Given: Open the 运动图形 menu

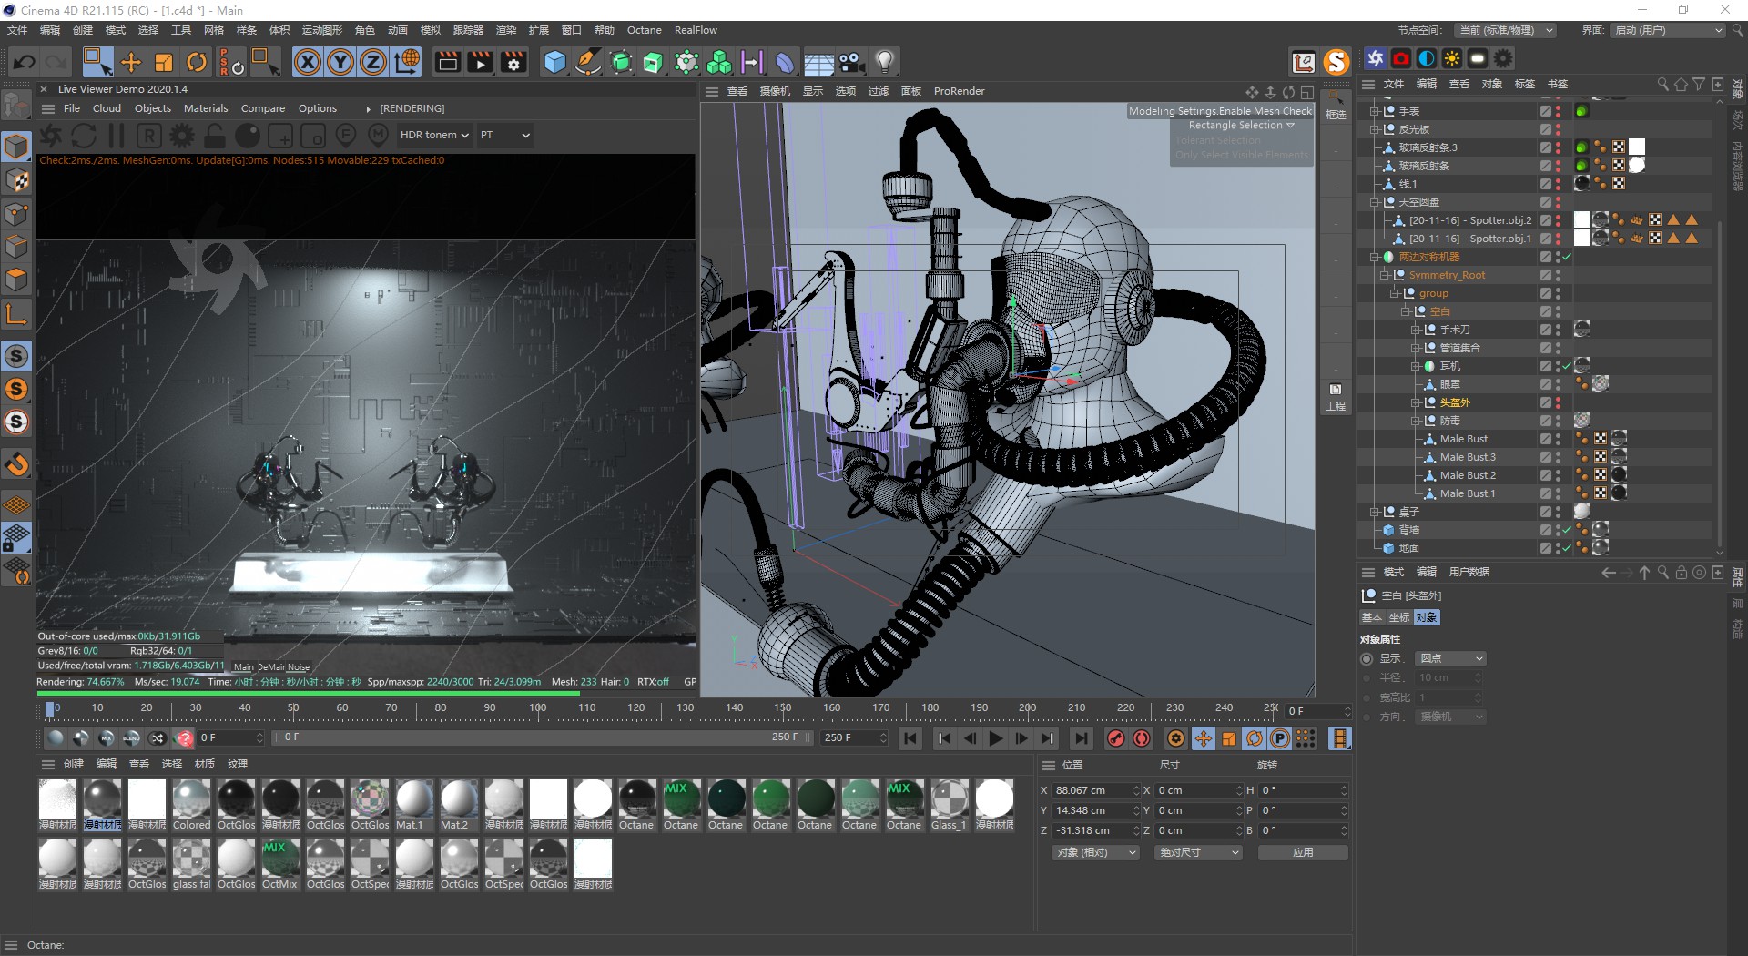Looking at the screenshot, I should (321, 30).
